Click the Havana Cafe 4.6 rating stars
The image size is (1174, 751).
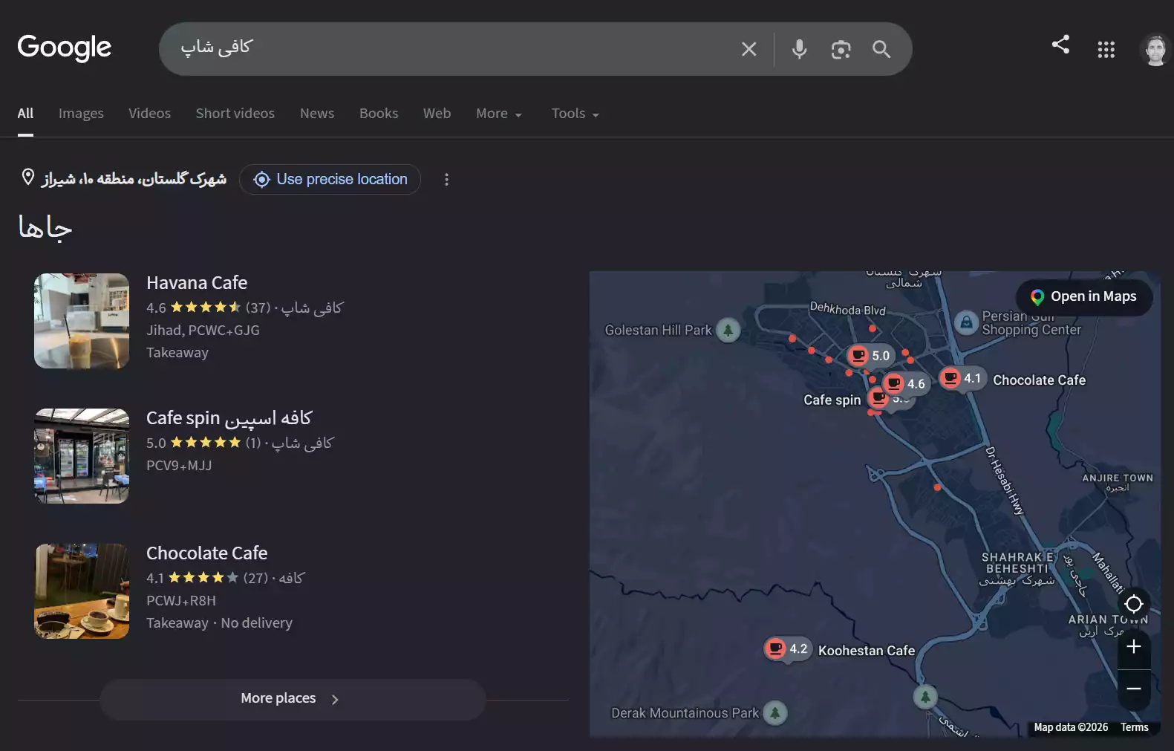click(206, 307)
